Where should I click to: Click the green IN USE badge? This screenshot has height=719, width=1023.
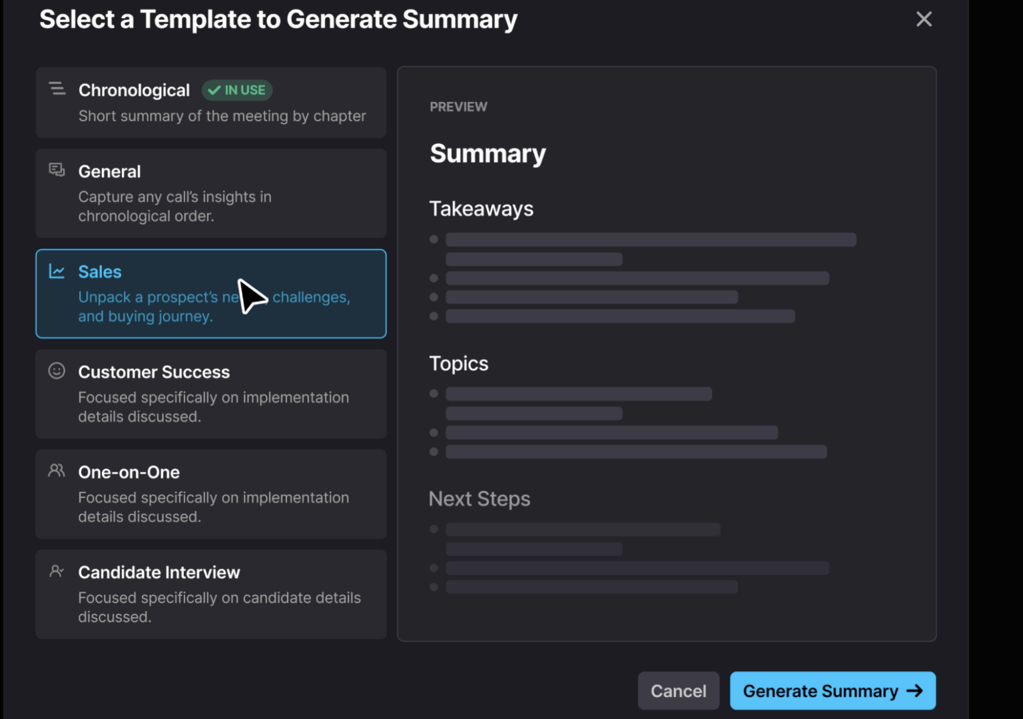point(237,90)
